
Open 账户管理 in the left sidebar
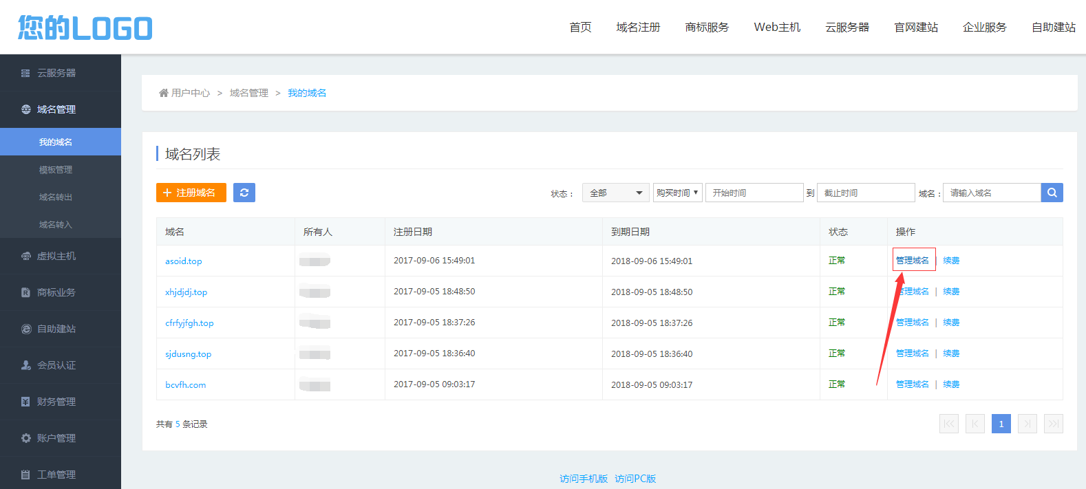(56, 438)
